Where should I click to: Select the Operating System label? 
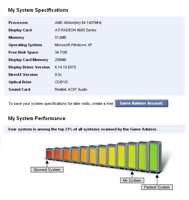click(x=25, y=45)
